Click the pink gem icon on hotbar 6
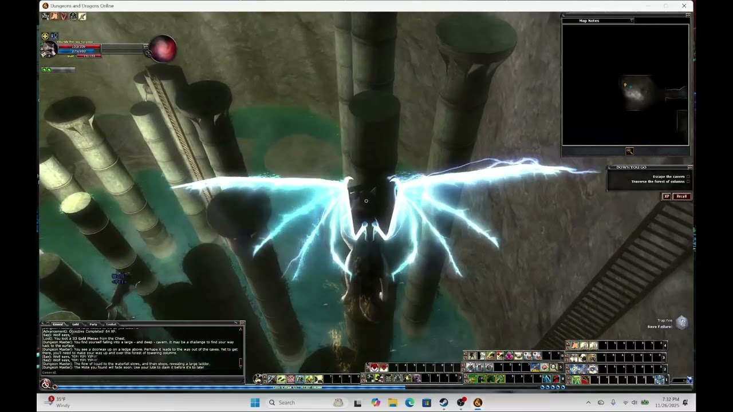The image size is (733, 412). click(509, 355)
